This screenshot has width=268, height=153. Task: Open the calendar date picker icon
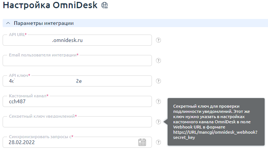click(x=142, y=142)
